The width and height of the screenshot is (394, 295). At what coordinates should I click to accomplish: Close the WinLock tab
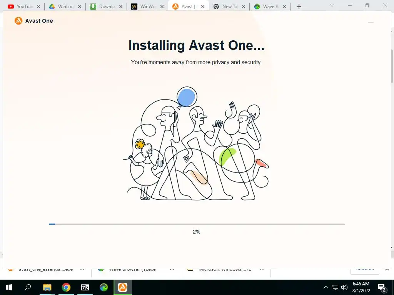[80, 7]
